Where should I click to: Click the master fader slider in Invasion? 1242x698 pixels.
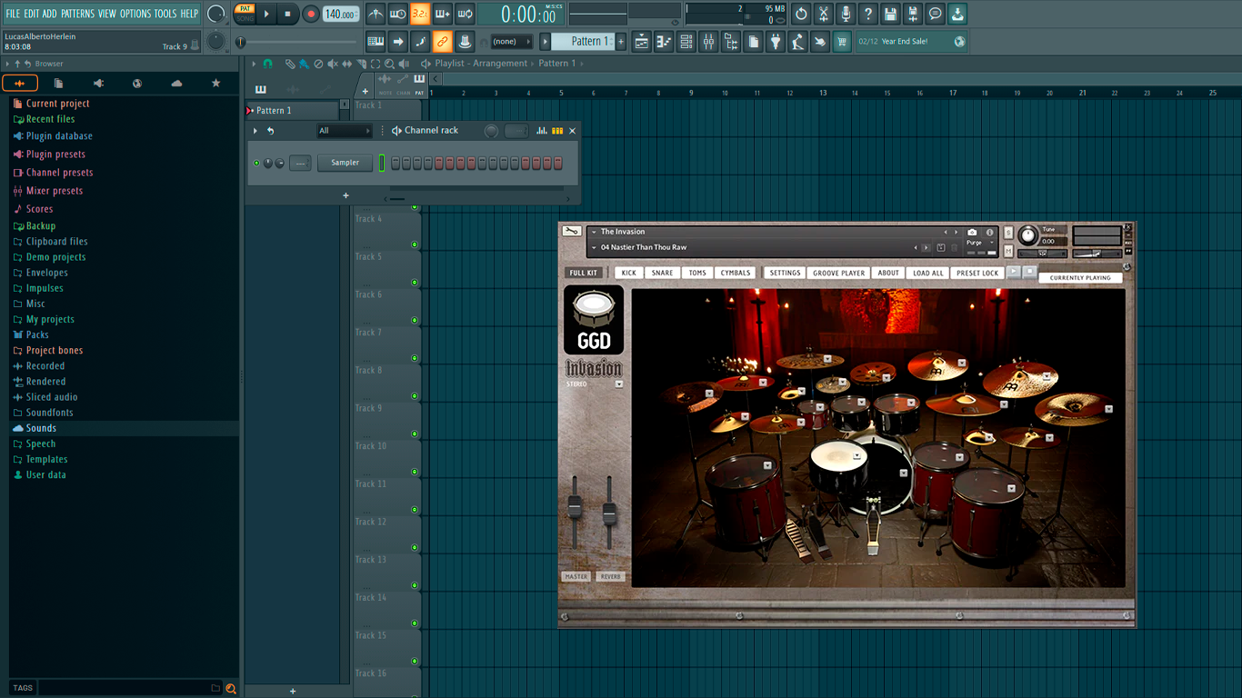575,505
